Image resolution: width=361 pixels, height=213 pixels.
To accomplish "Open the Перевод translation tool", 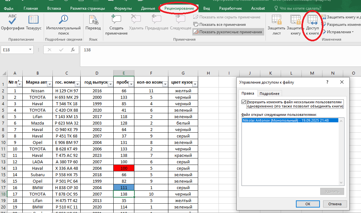I will (93, 22).
